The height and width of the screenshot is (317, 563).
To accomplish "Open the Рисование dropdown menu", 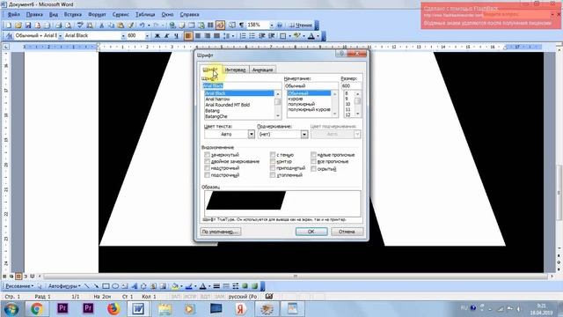I will coord(19,286).
